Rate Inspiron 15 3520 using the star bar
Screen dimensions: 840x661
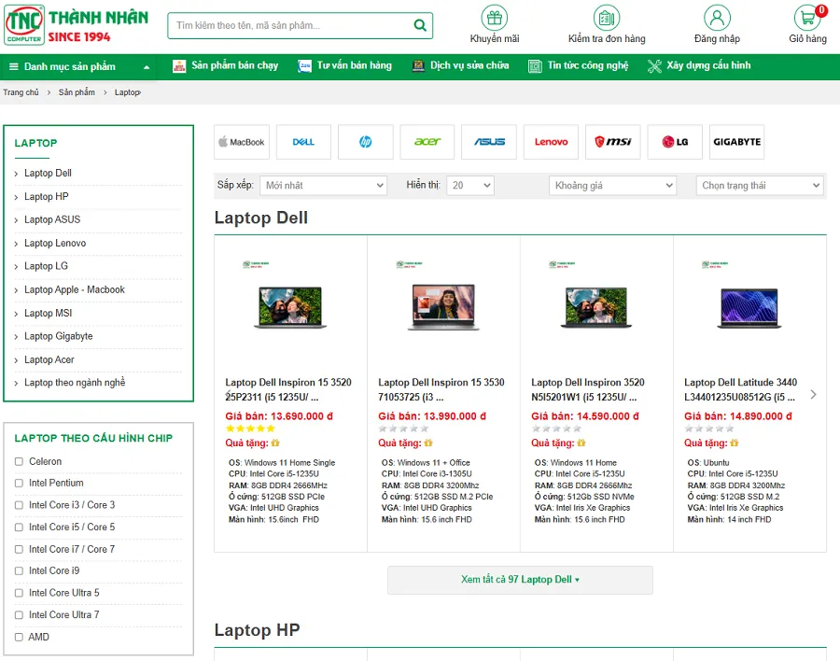click(x=250, y=429)
